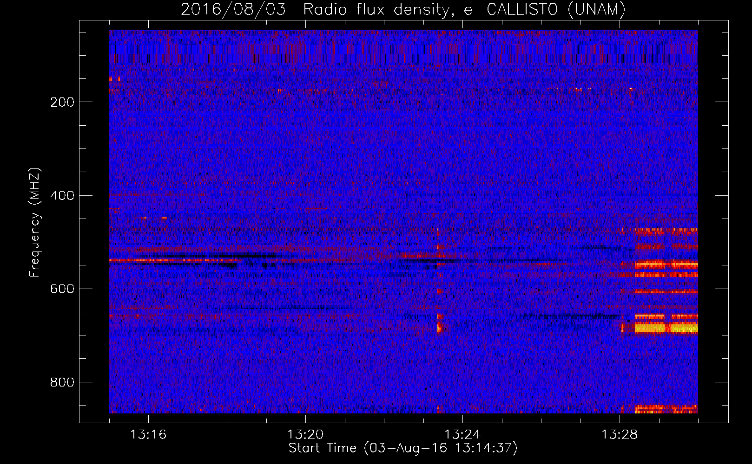Click the 13:16 time tick label
Screen dimensions: 752x464
[x=148, y=434]
